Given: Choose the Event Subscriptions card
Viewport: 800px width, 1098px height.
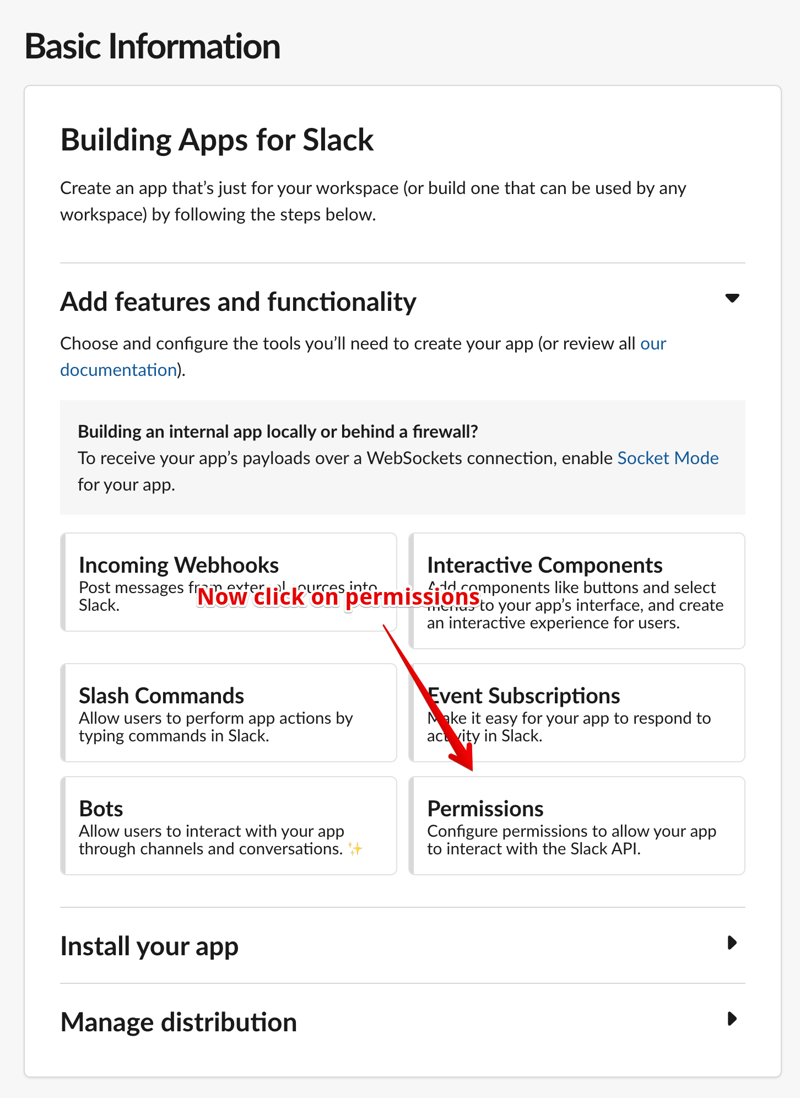Looking at the screenshot, I should click(x=576, y=712).
